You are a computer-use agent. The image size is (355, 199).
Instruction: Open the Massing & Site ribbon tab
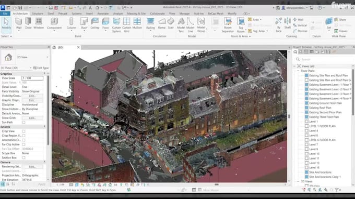pos(136,14)
